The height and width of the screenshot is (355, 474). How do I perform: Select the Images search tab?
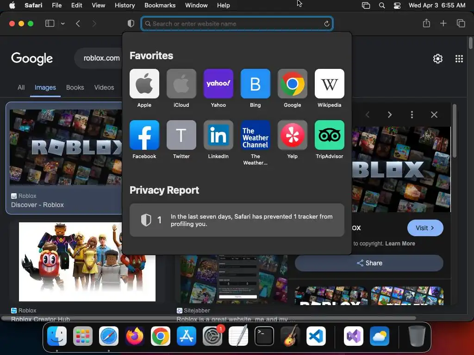(x=45, y=87)
